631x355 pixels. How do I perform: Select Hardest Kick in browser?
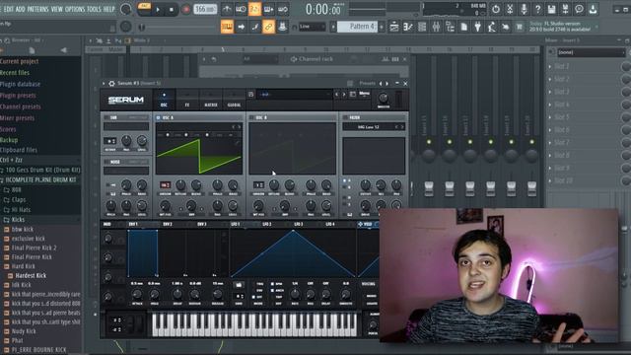click(31, 276)
